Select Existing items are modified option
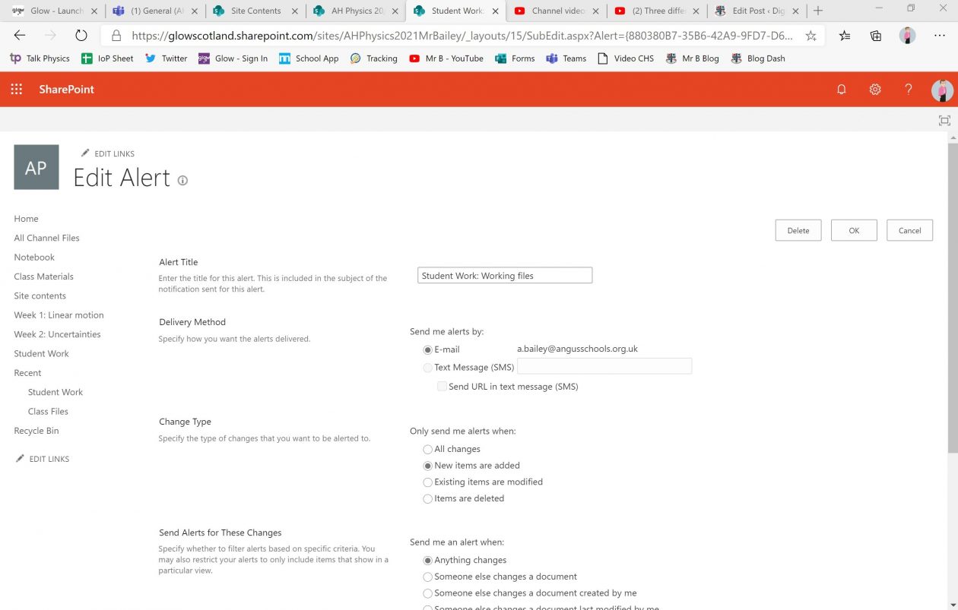The image size is (958, 610). click(x=427, y=482)
